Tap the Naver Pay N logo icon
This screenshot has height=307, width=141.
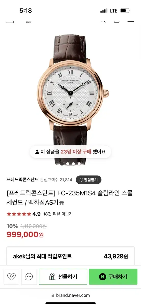coord(103,277)
